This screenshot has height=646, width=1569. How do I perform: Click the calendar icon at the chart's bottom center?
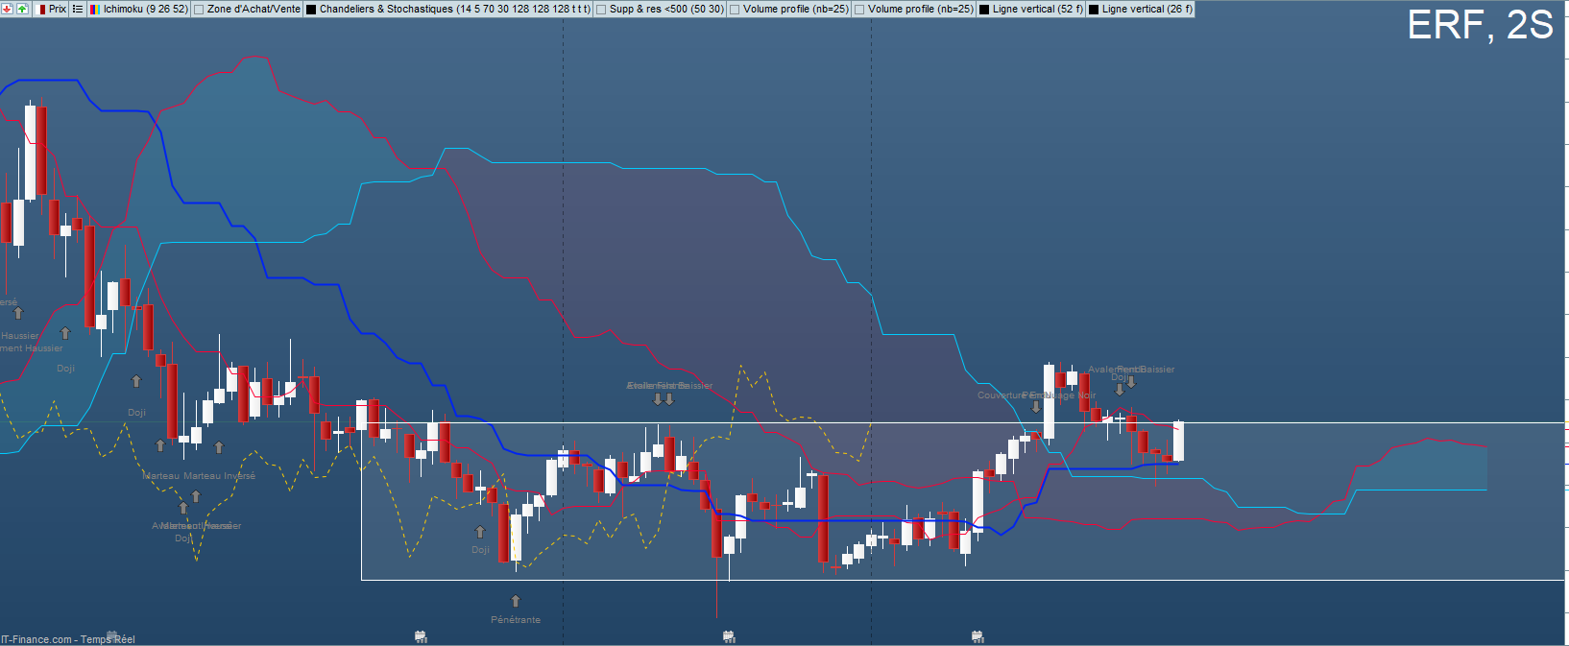pos(729,636)
